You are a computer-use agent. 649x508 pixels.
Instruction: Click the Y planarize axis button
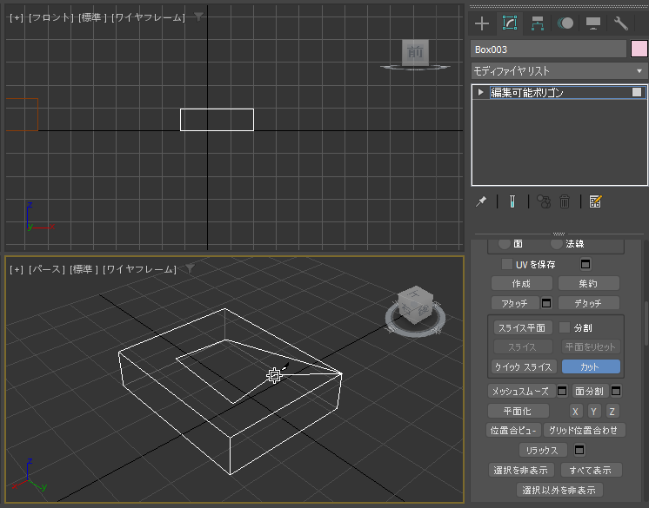(594, 412)
